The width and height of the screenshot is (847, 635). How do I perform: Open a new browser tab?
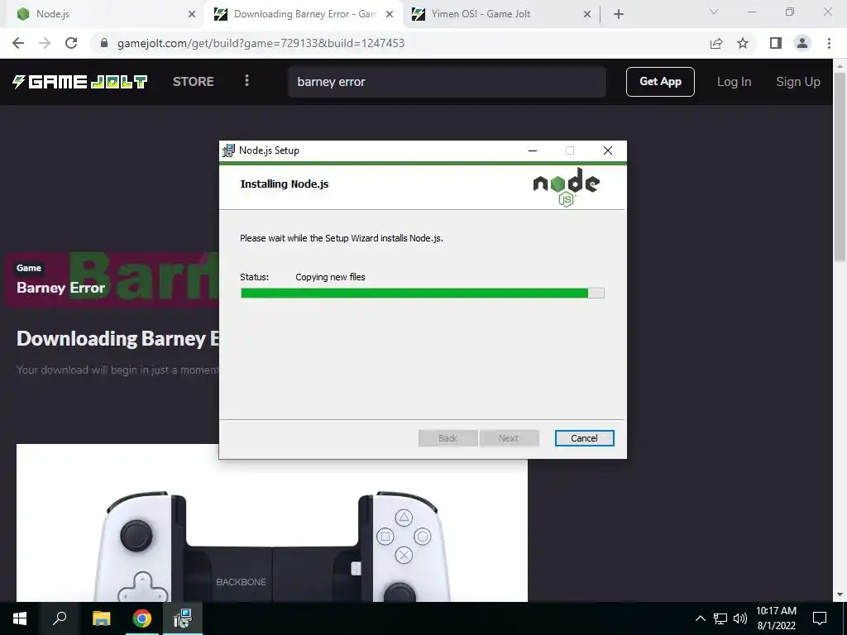[619, 14]
